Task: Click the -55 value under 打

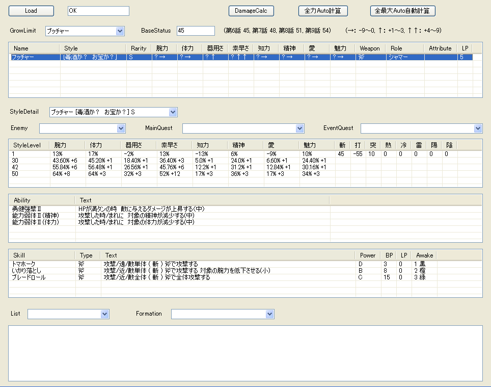Action: (358, 154)
